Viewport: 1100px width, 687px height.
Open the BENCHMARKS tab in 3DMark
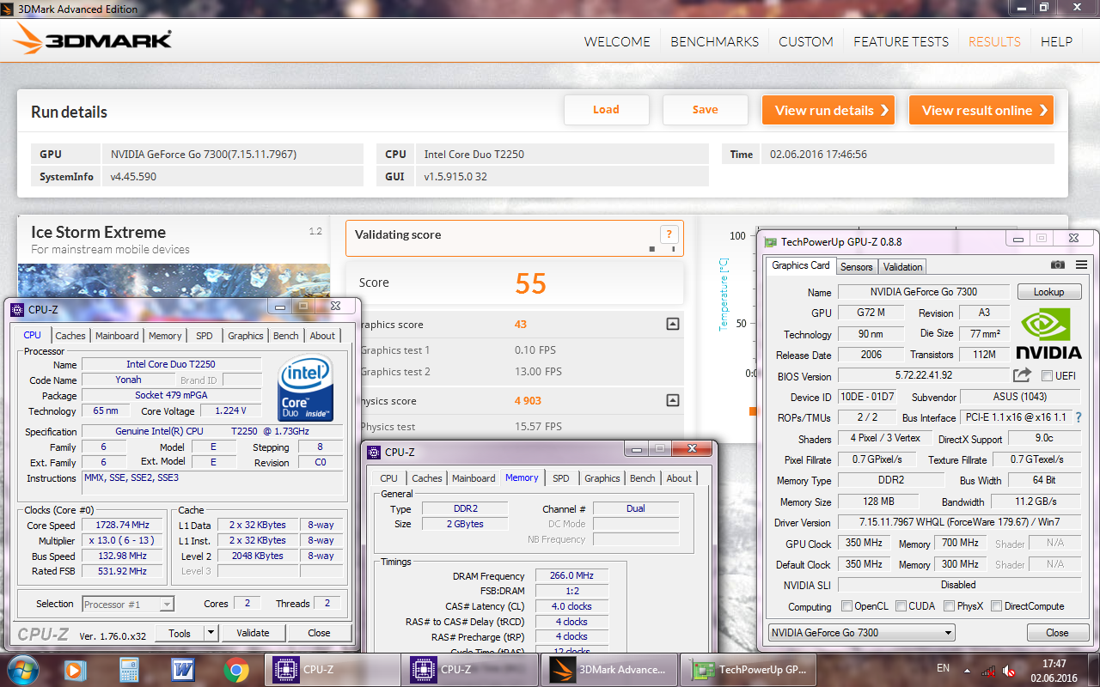coord(714,41)
